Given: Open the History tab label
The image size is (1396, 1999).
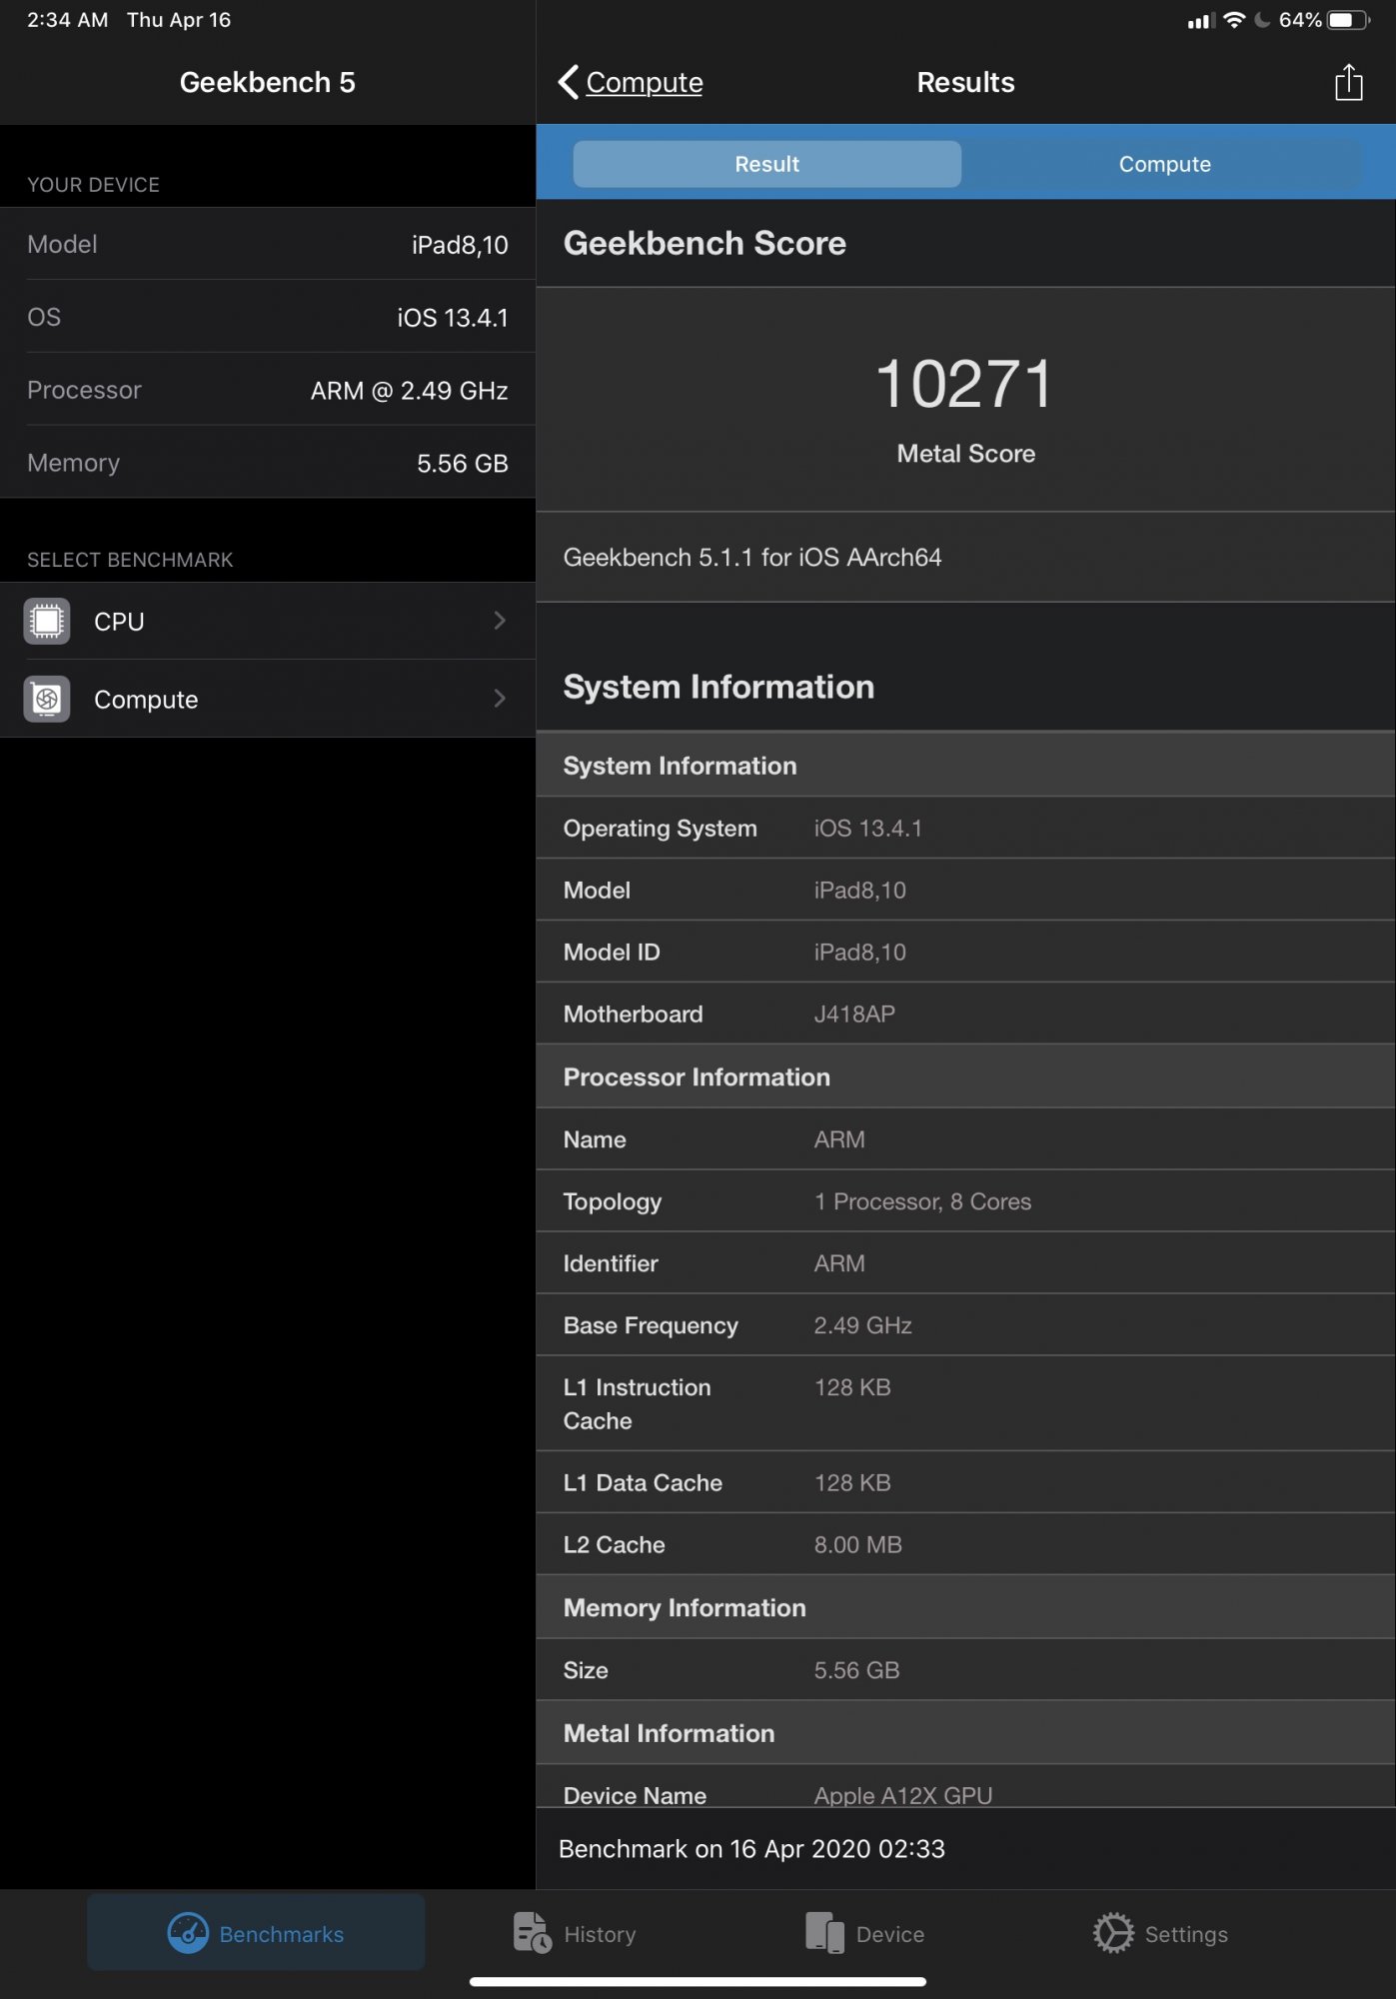Looking at the screenshot, I should 600,1934.
